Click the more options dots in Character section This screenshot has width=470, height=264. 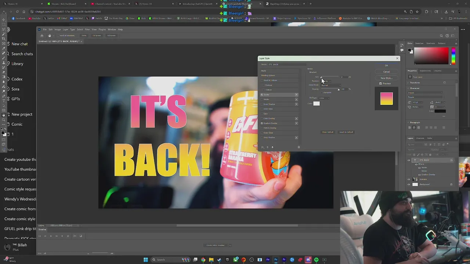[444, 116]
